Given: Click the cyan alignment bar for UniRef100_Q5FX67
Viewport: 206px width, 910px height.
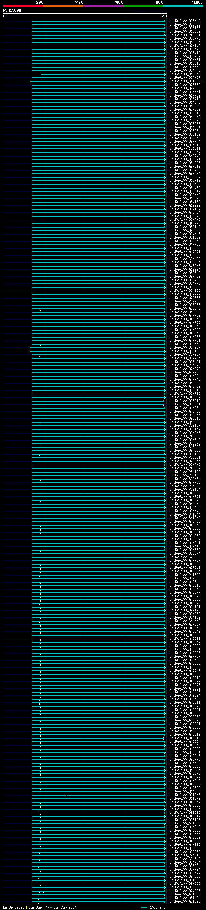Looking at the screenshot, I should pyautogui.click(x=98, y=78).
